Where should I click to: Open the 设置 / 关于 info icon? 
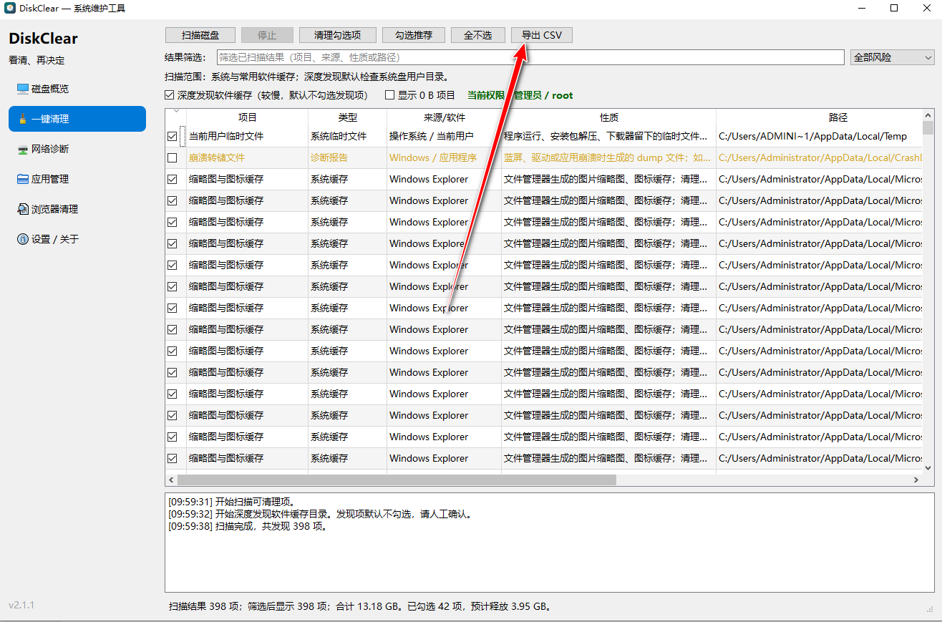click(23, 239)
